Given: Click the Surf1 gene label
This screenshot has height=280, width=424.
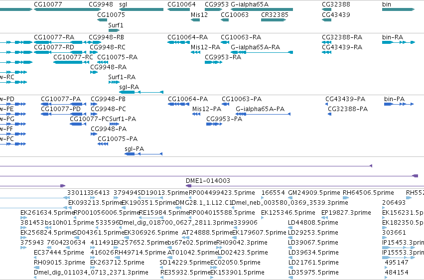Looking at the screenshot, I should pyautogui.click(x=116, y=25).
